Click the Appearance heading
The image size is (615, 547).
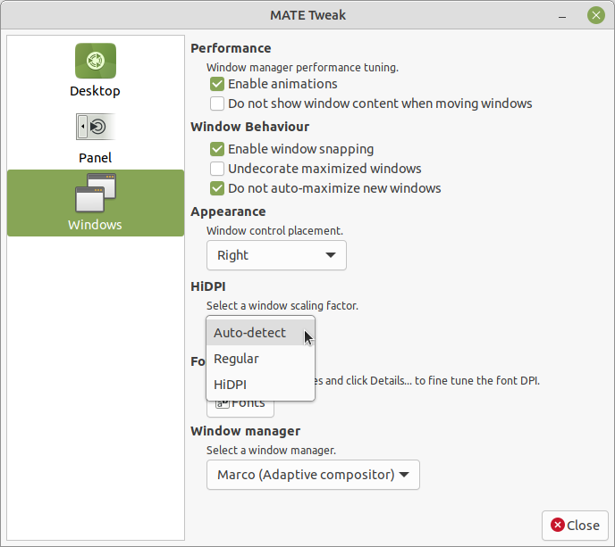click(x=228, y=211)
